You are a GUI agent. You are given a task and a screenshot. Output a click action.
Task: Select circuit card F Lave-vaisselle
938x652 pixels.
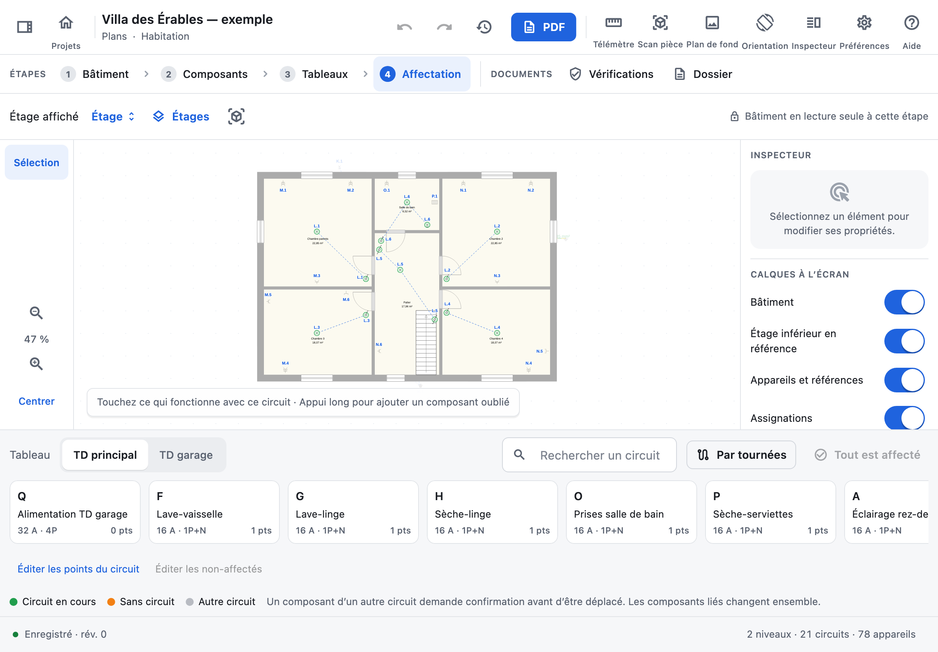214,512
